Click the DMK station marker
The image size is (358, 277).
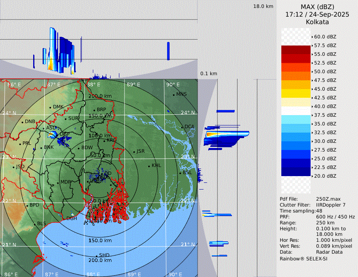(50, 107)
